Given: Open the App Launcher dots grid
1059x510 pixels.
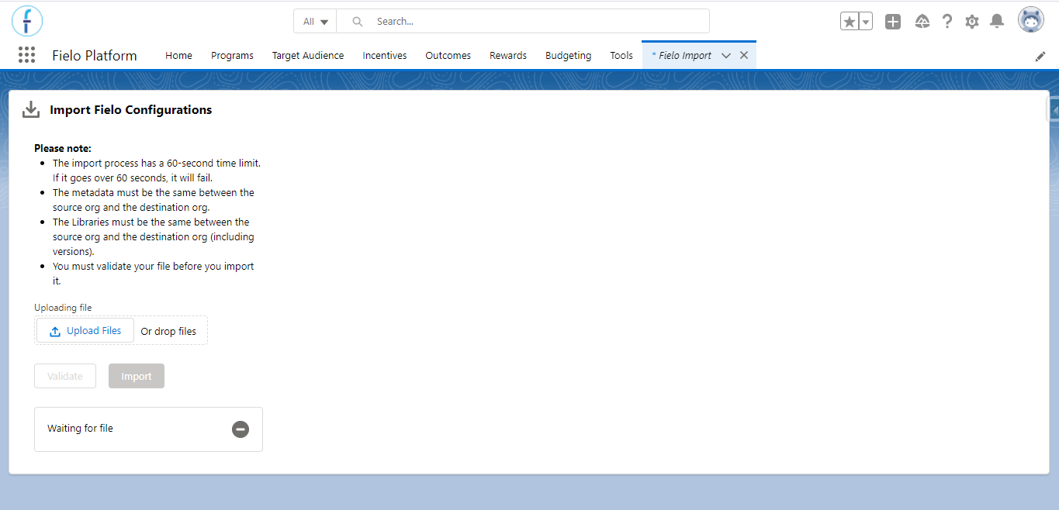Looking at the screenshot, I should pos(27,55).
